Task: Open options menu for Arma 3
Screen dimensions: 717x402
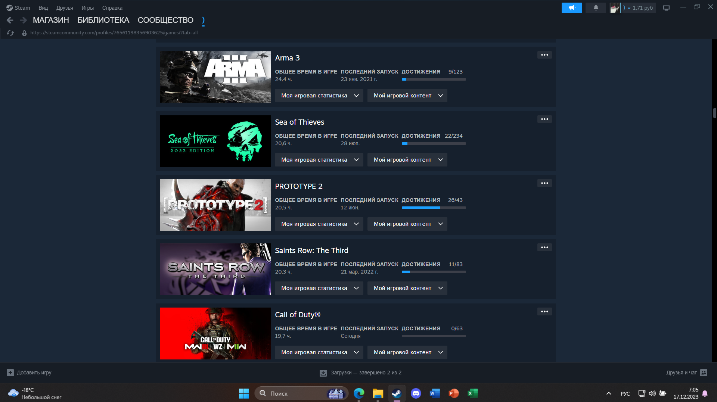Action: 544,55
